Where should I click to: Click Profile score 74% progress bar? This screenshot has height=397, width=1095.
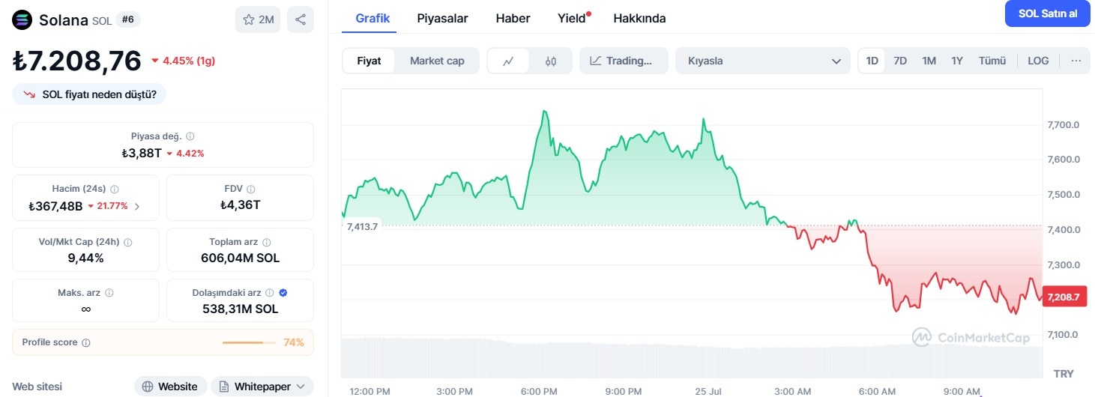[248, 343]
